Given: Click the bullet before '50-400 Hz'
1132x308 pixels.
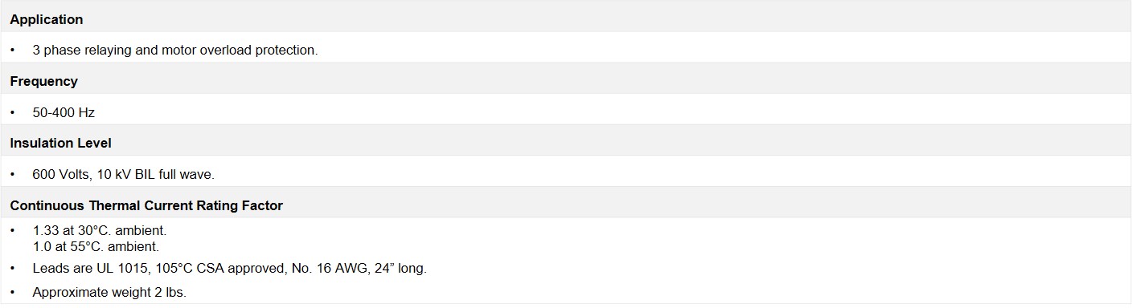Looking at the screenshot, I should point(13,112).
